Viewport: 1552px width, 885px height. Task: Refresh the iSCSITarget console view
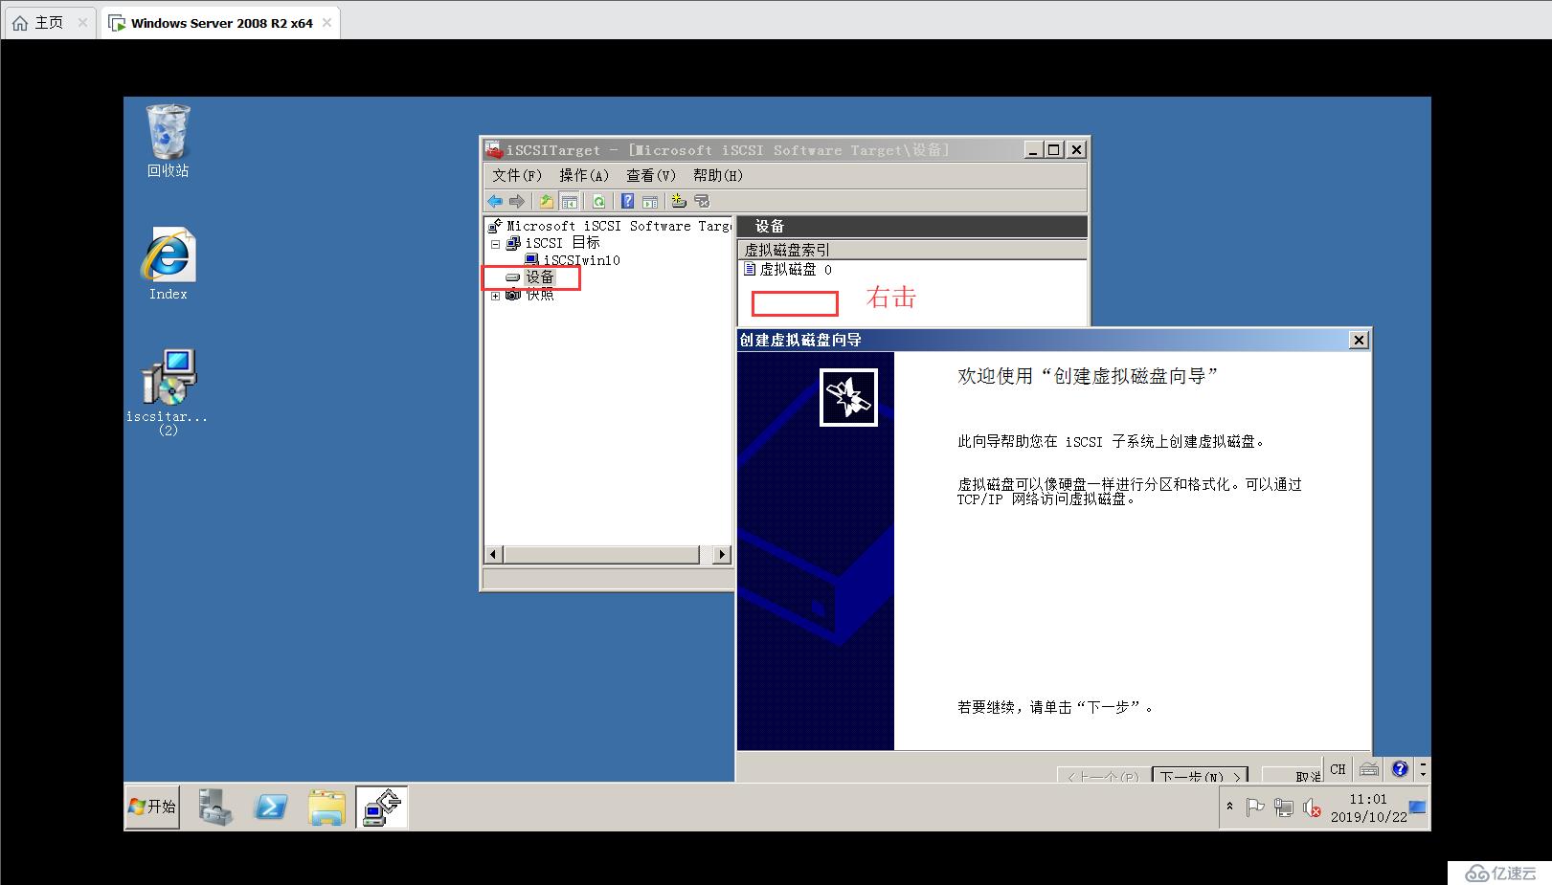[x=598, y=201]
